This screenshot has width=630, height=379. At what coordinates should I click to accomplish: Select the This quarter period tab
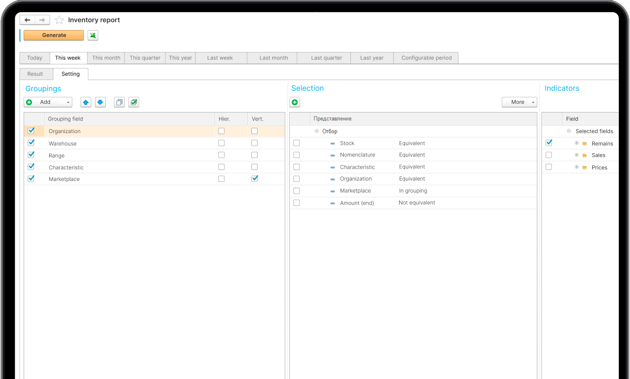coord(145,58)
